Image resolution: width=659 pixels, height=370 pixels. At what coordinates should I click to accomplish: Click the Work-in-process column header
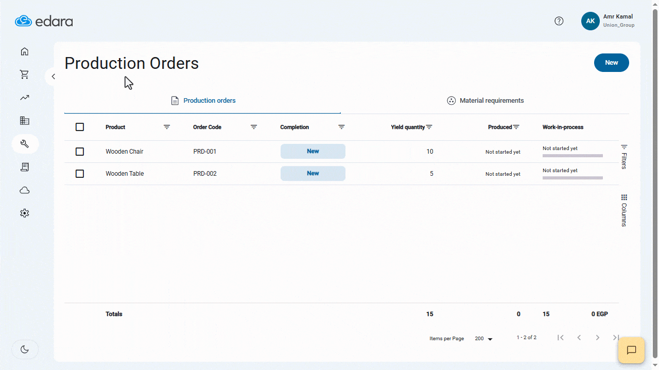[563, 127]
